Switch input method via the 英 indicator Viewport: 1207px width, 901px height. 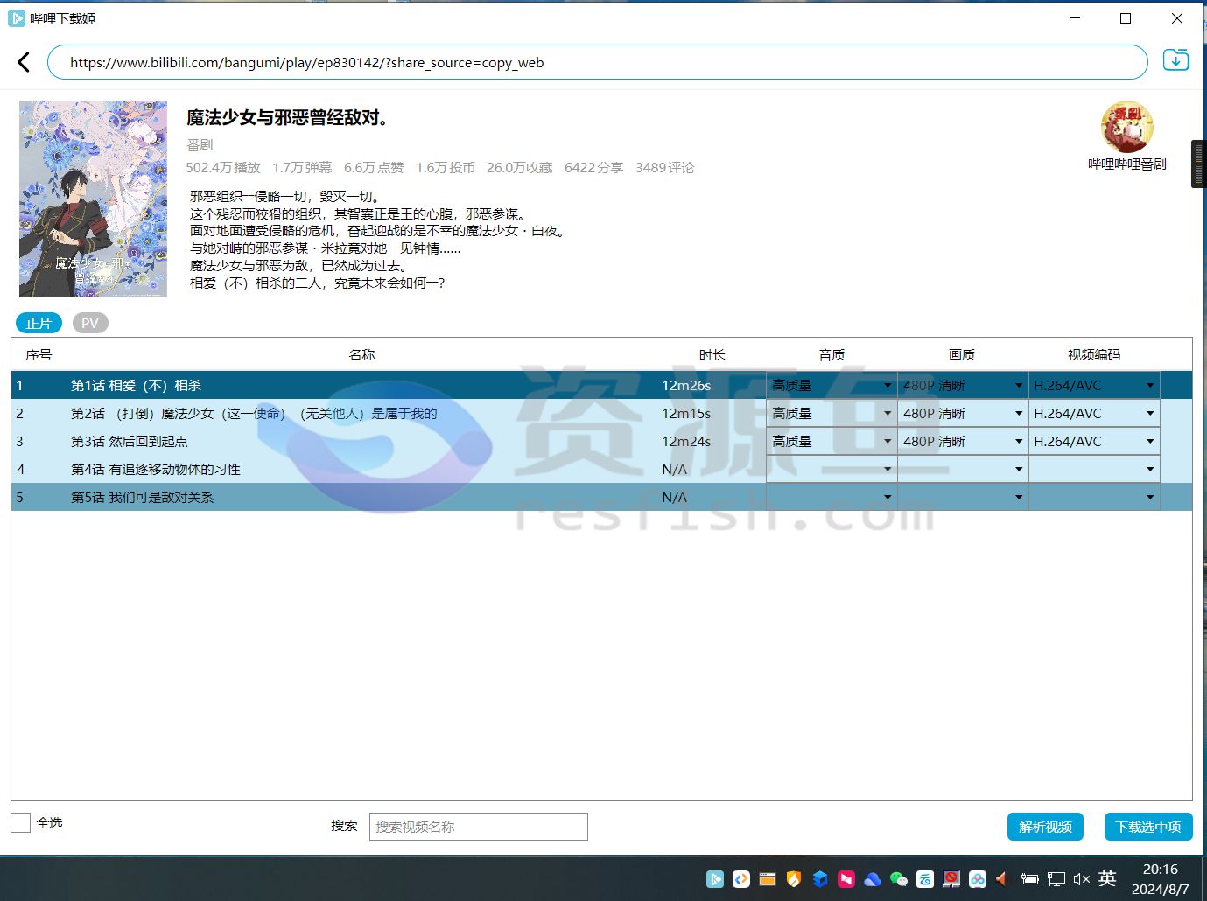[x=1108, y=878]
